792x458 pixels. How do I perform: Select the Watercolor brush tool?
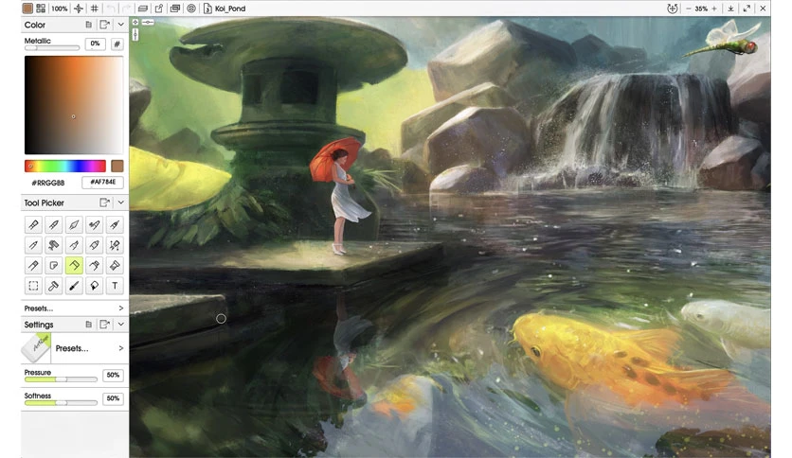coord(54,225)
